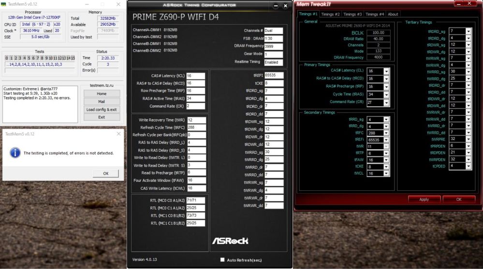
Task: Click the blue info icon in TestMem5 dialog
Action: click(x=15, y=153)
